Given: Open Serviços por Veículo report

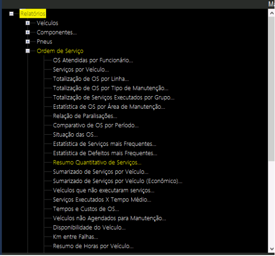Looking at the screenshot, I should pos(81,70).
